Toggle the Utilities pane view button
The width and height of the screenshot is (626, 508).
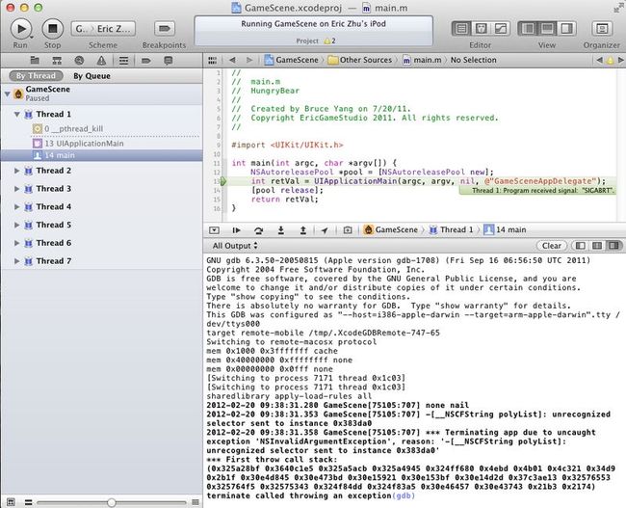click(x=566, y=29)
